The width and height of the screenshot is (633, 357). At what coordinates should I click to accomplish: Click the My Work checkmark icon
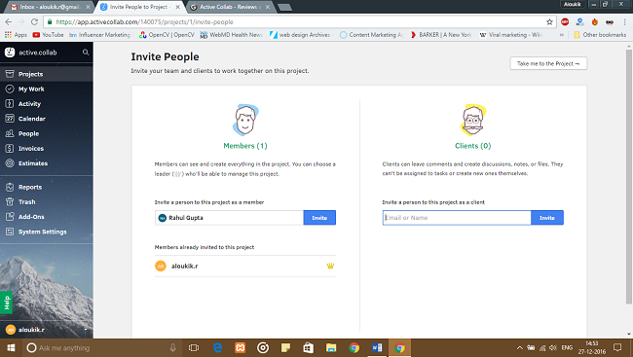pos(10,89)
